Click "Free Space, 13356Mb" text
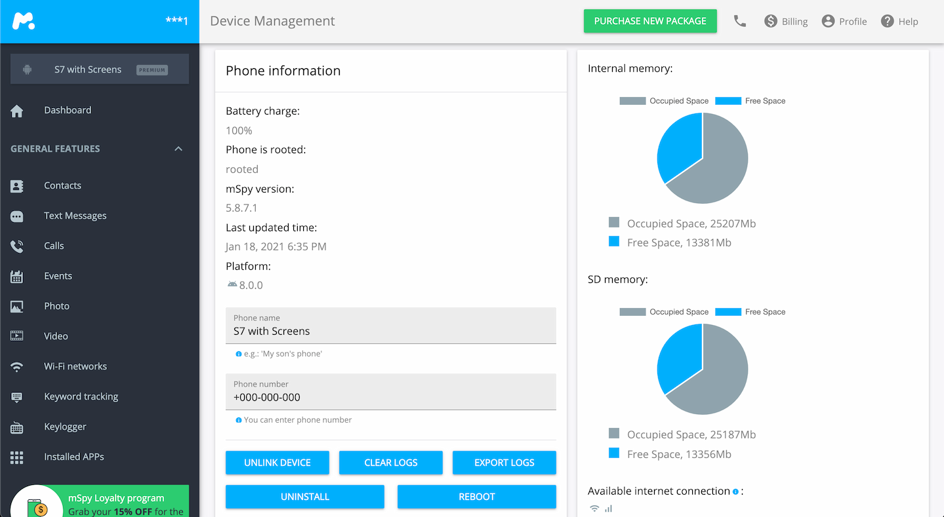Viewport: 944px width, 517px height. click(x=679, y=454)
